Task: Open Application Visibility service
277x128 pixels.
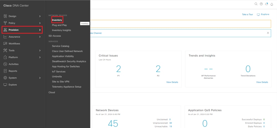Action: coord(63,56)
